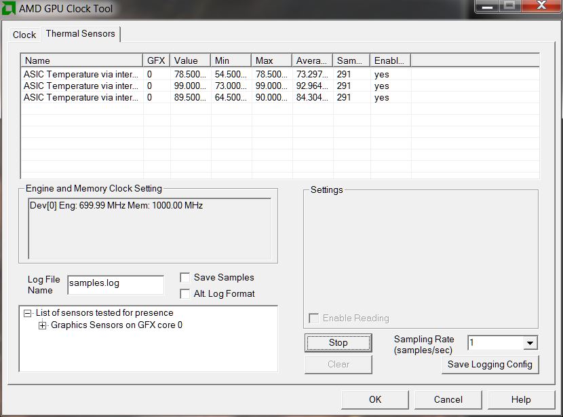Image resolution: width=563 pixels, height=417 pixels.
Task: Sort by the Name column header
Action: [82, 60]
